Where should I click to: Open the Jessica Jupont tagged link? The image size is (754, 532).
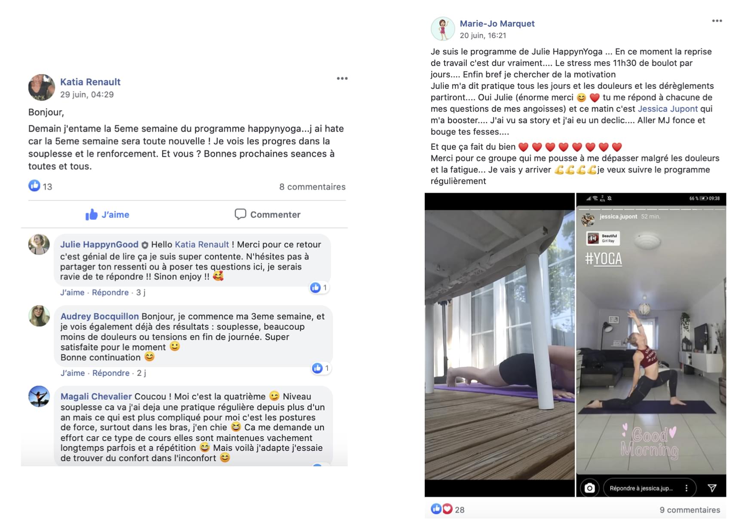tap(668, 109)
